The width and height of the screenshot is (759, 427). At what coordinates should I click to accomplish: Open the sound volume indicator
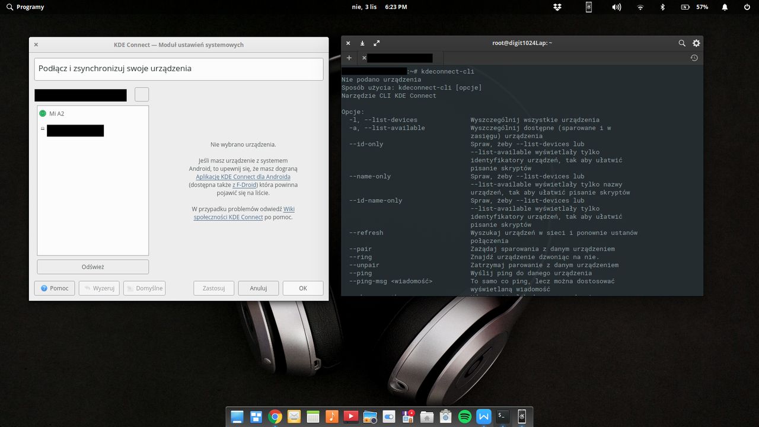[617, 7]
